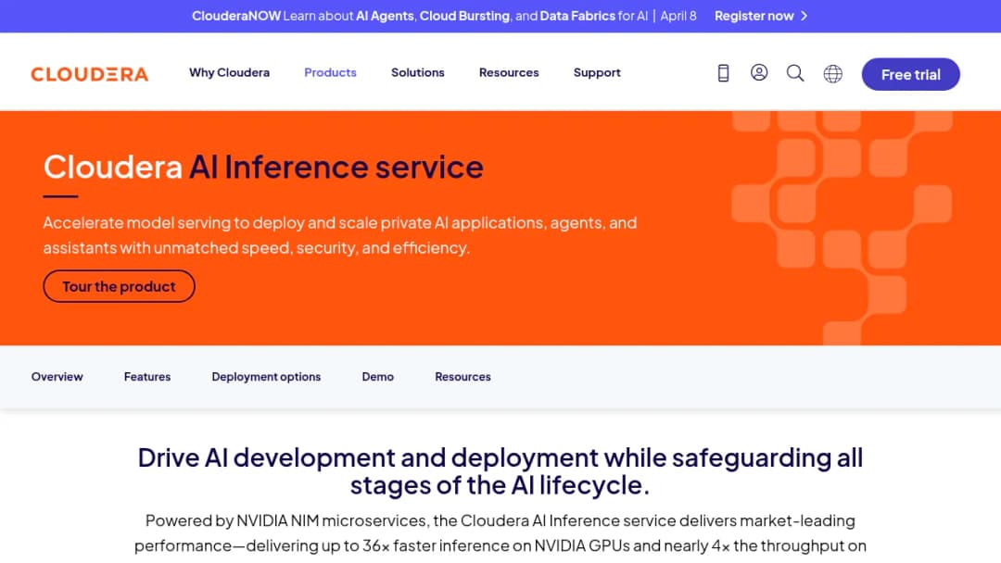The image size is (1001, 563).
Task: Click the Register now link
Action: pyautogui.click(x=754, y=16)
